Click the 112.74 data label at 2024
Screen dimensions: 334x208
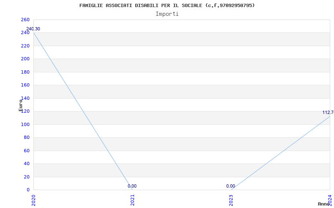coord(328,112)
